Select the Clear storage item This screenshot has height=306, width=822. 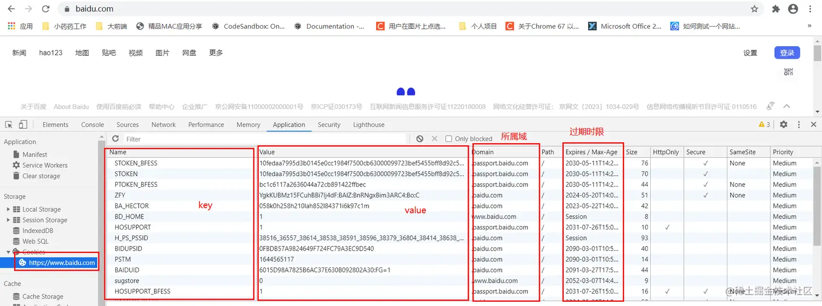click(36, 176)
